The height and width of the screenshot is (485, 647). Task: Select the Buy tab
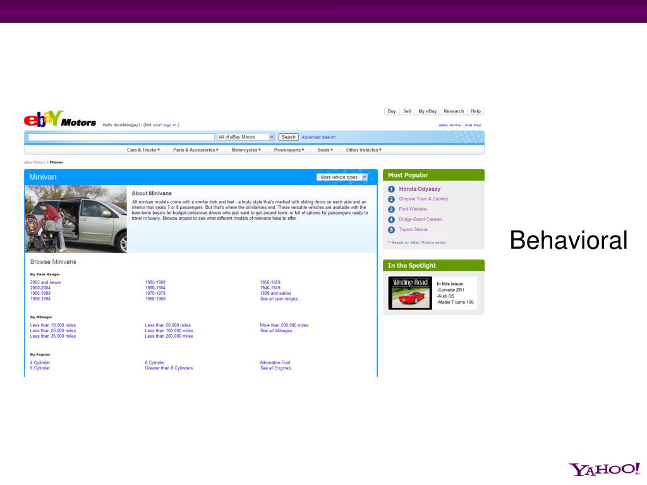coord(392,111)
